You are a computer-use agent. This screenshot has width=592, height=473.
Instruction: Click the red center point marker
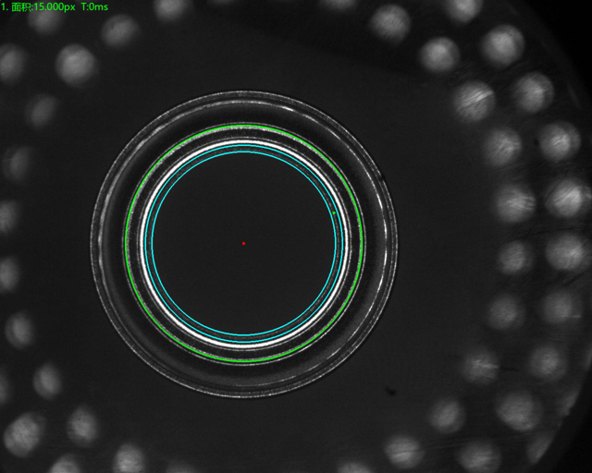[x=243, y=243]
